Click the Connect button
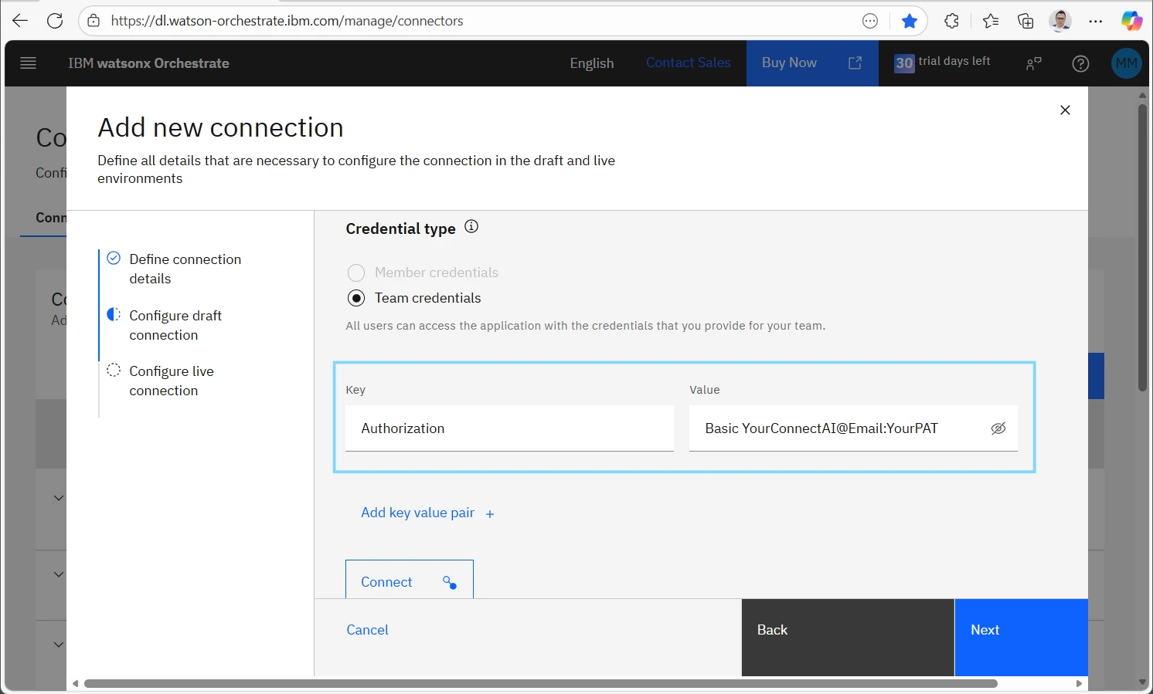 (x=409, y=581)
